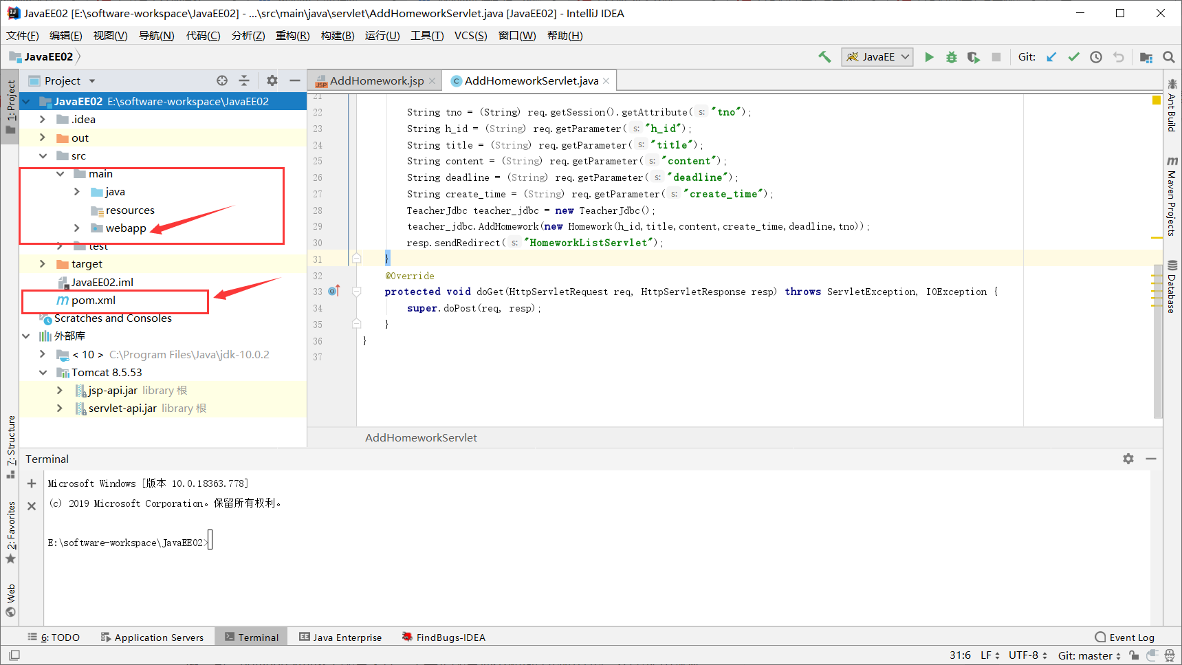The image size is (1182, 665).
Task: Close the AddHomeworkServlet.java tab
Action: point(606,81)
